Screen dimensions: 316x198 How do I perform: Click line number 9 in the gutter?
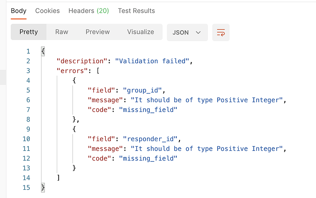28,129
